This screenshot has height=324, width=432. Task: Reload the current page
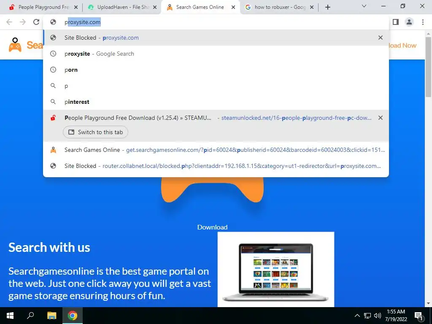(36, 22)
